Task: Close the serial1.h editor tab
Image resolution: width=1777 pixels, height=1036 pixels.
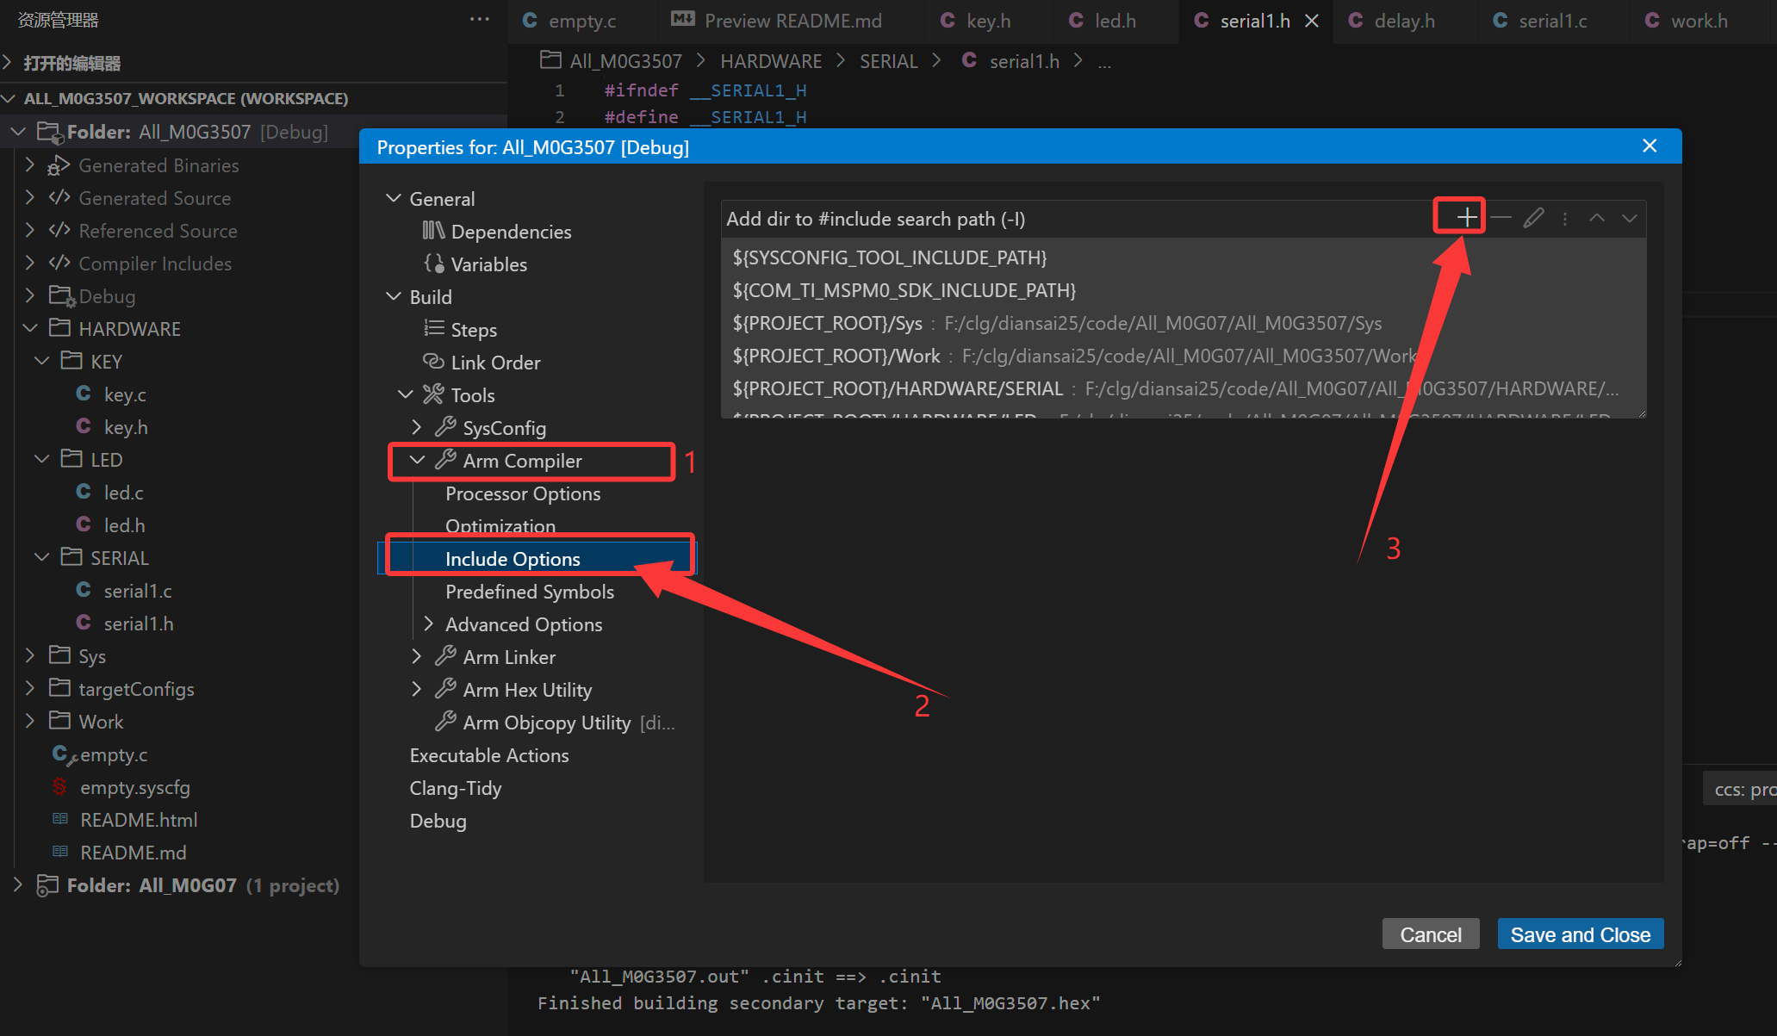Action: click(1312, 21)
